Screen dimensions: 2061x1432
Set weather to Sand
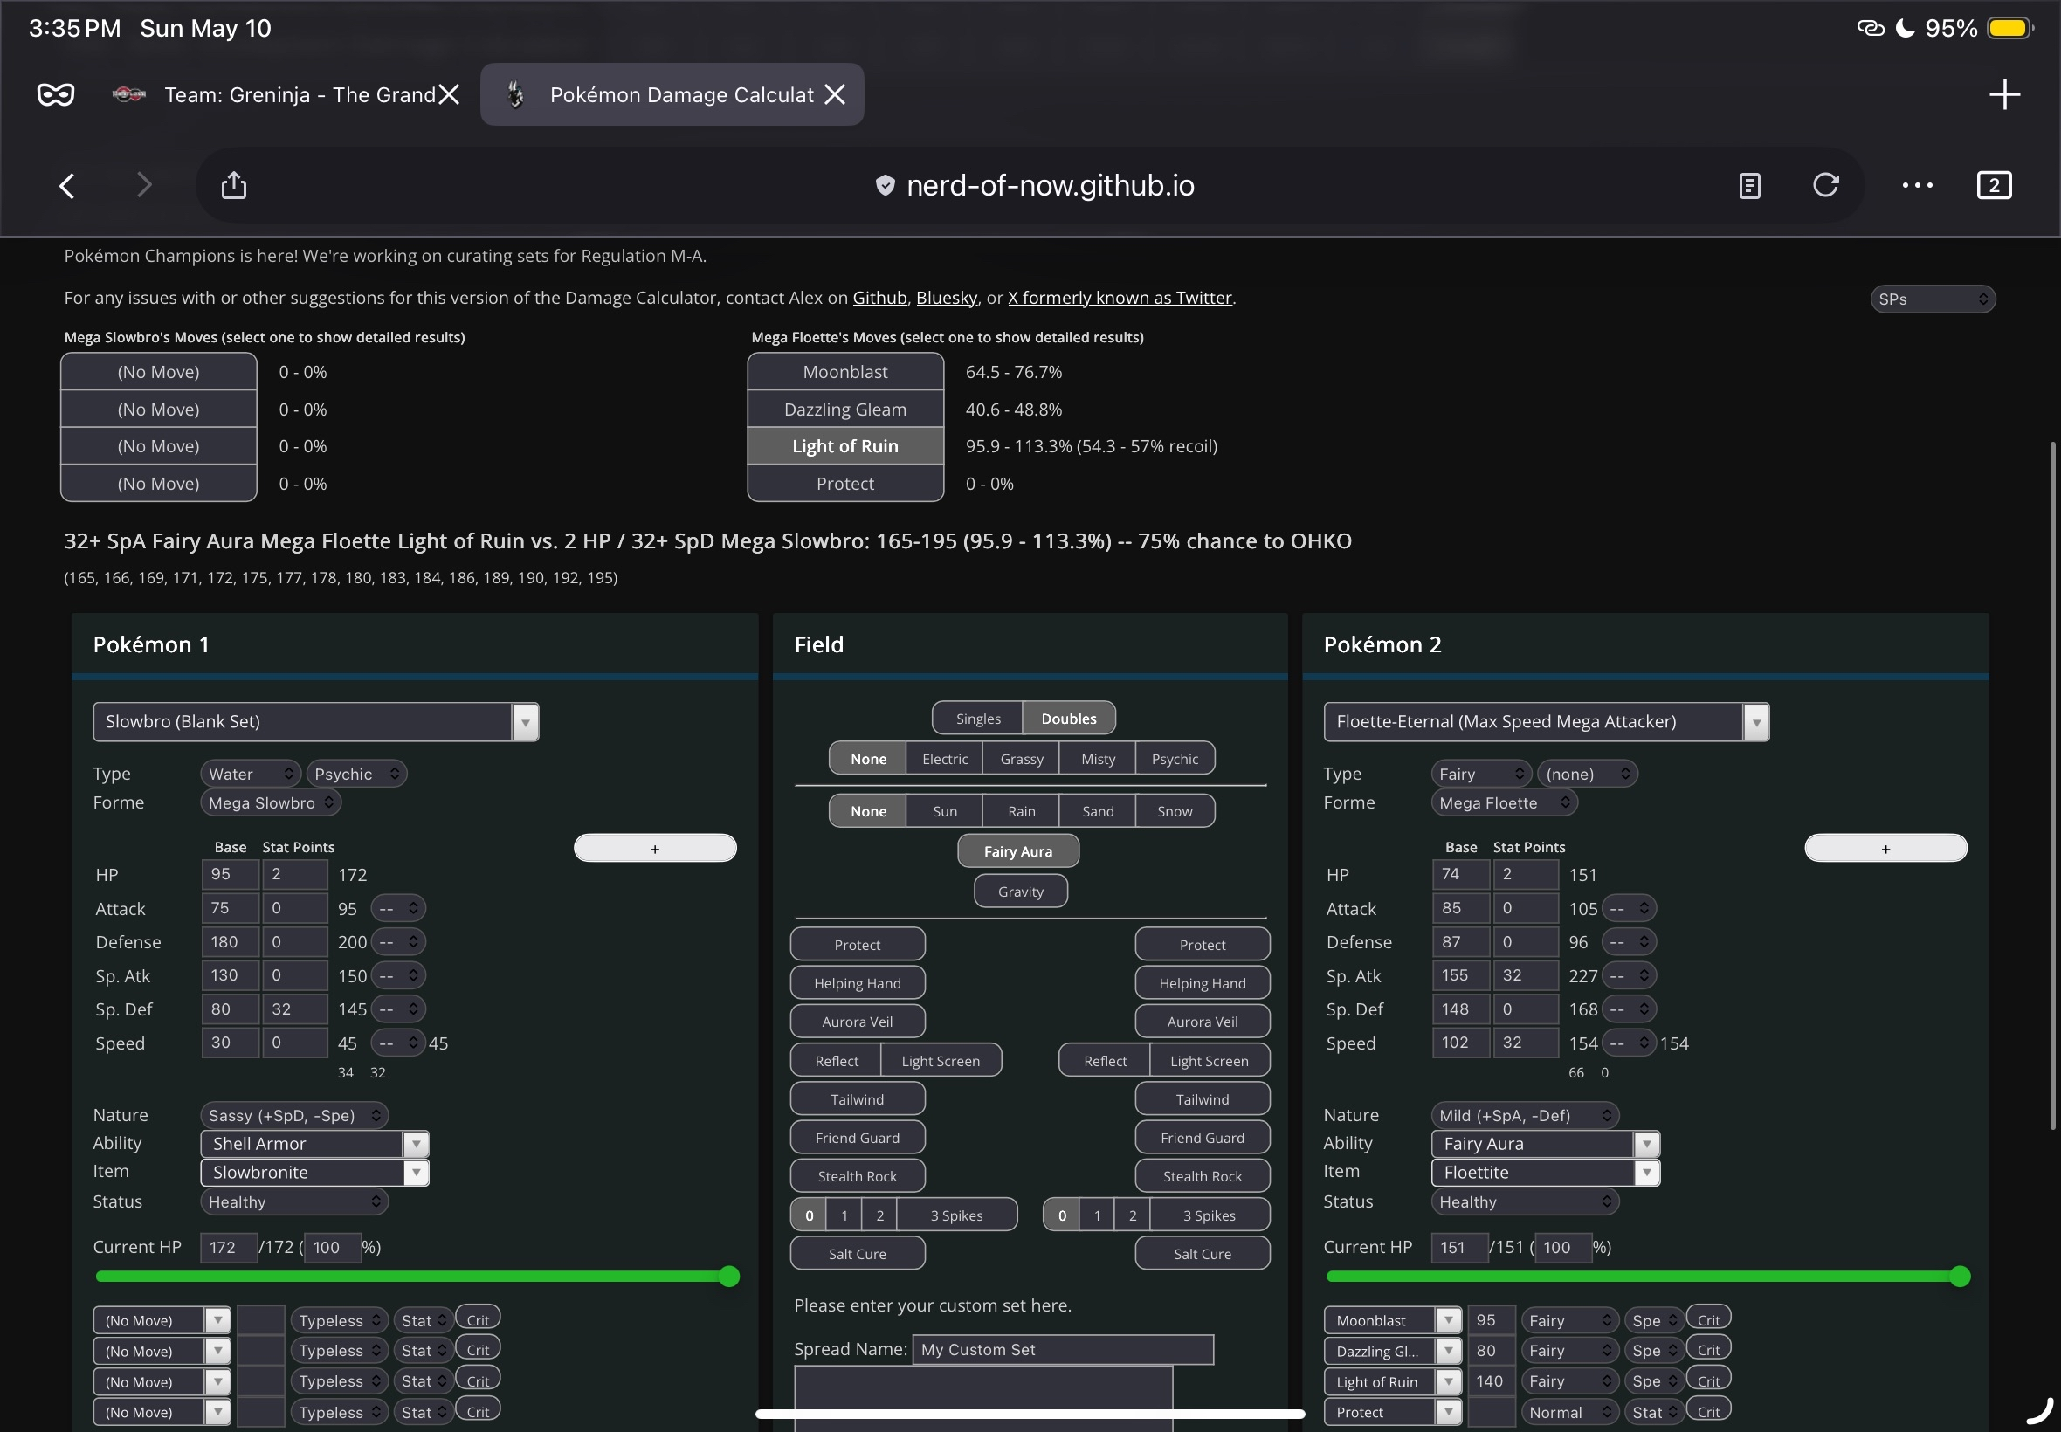tap(1099, 811)
